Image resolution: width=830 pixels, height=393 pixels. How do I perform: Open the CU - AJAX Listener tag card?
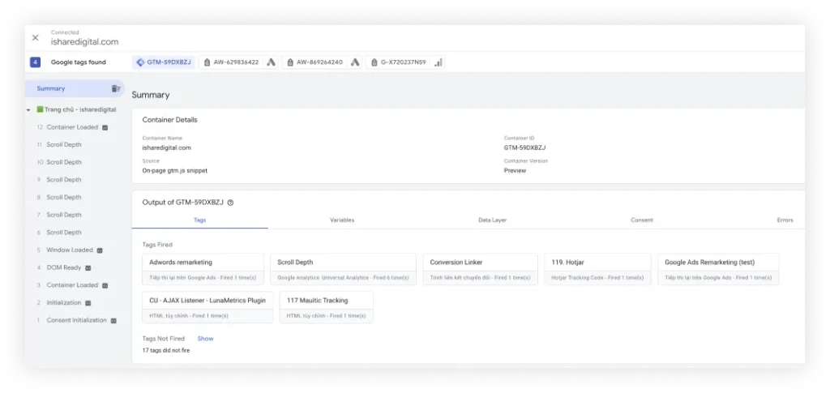(x=207, y=307)
